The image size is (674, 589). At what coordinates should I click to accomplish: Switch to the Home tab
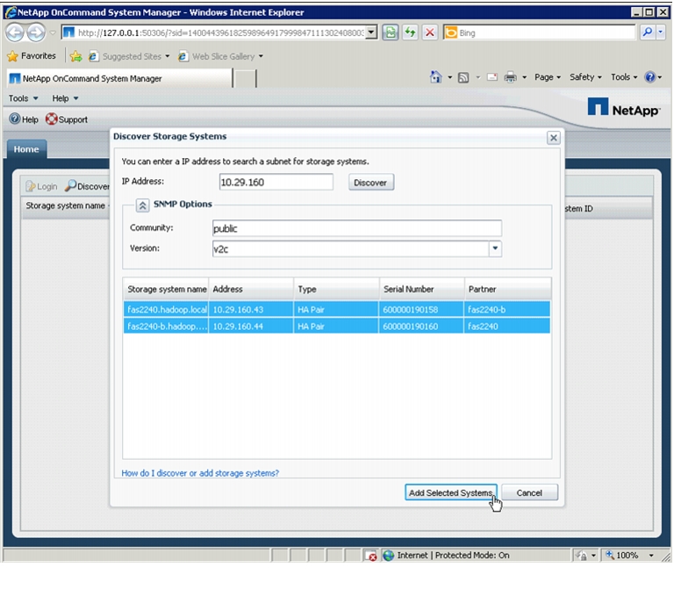(x=26, y=149)
